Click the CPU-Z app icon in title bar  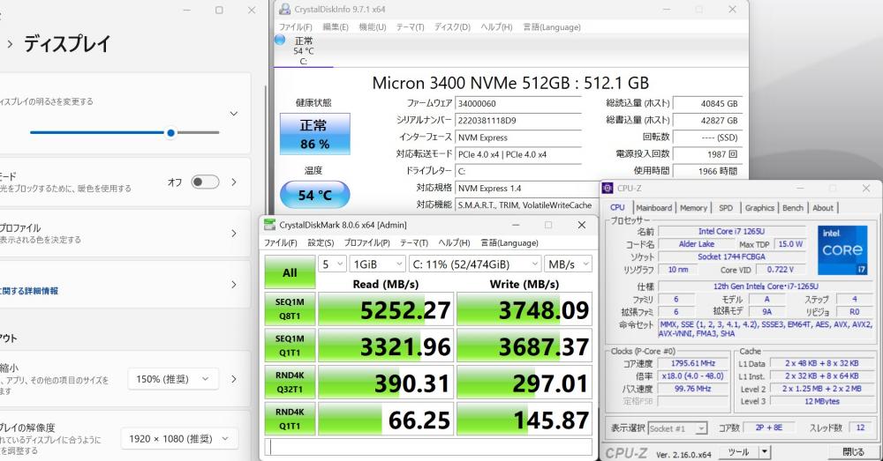608,189
